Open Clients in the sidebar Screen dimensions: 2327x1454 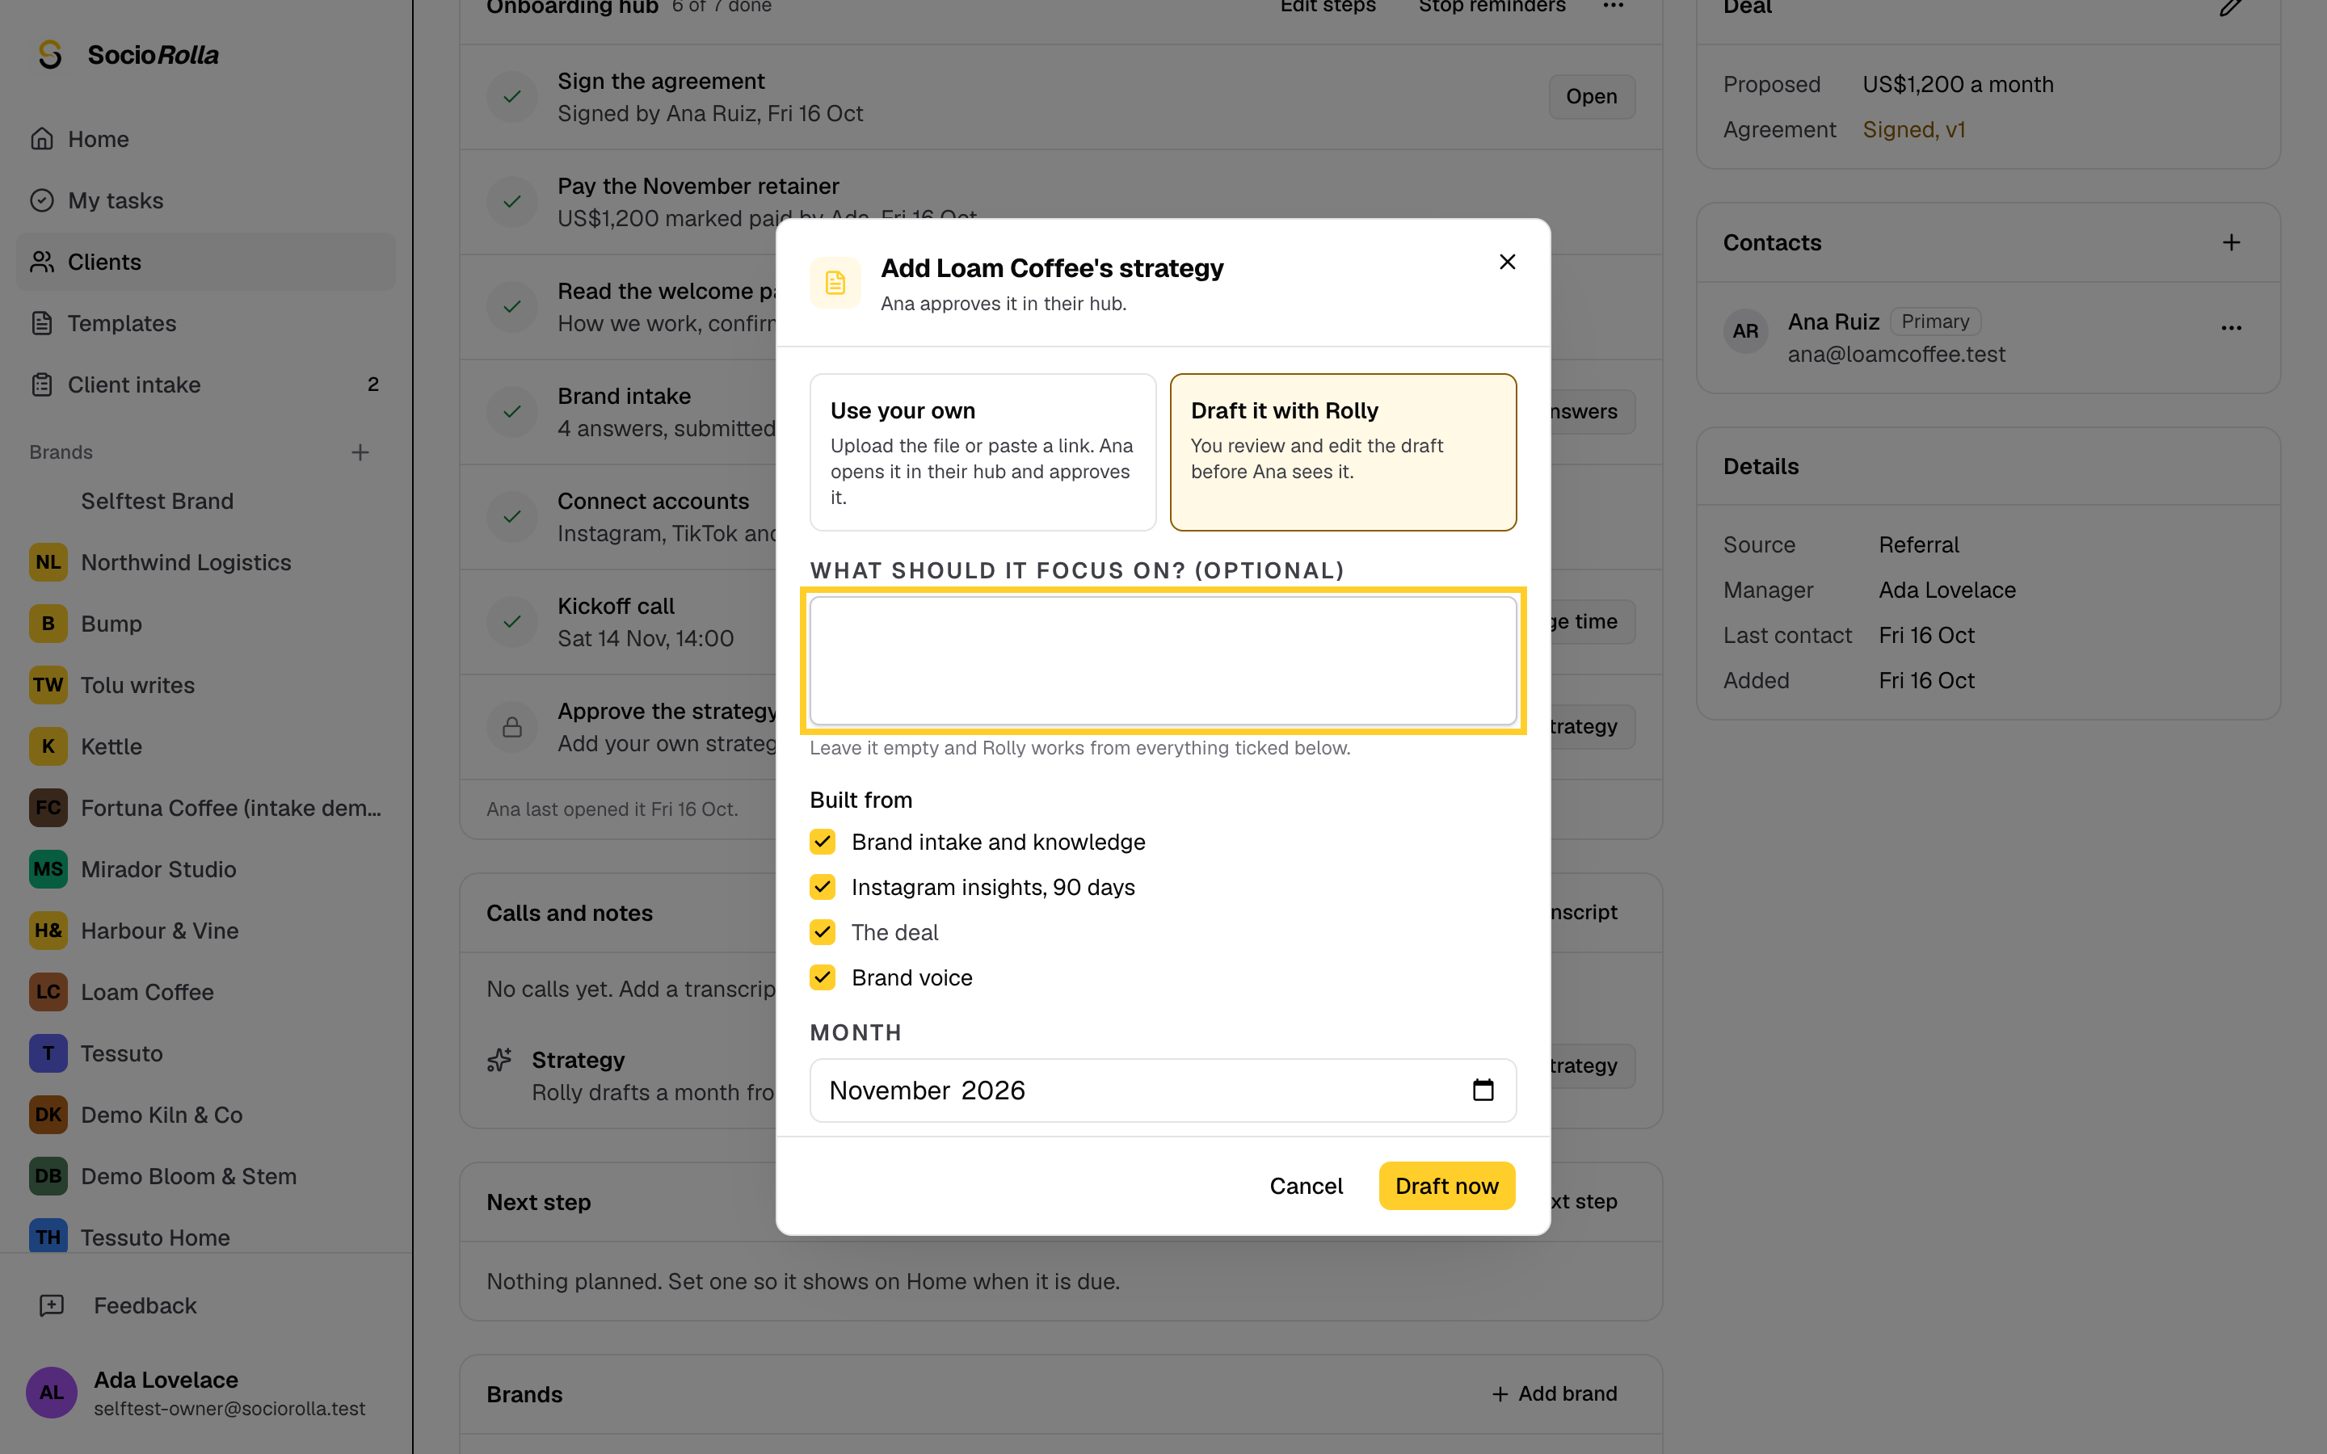(x=206, y=262)
